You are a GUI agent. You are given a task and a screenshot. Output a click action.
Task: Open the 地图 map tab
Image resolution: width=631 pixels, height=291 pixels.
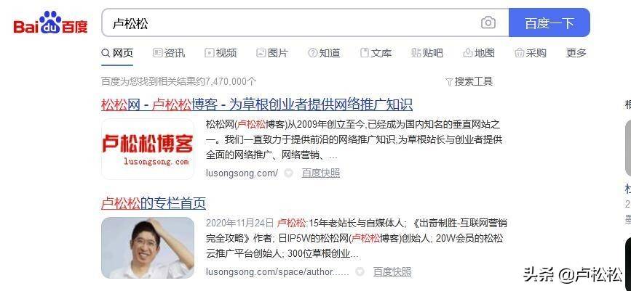coord(478,52)
